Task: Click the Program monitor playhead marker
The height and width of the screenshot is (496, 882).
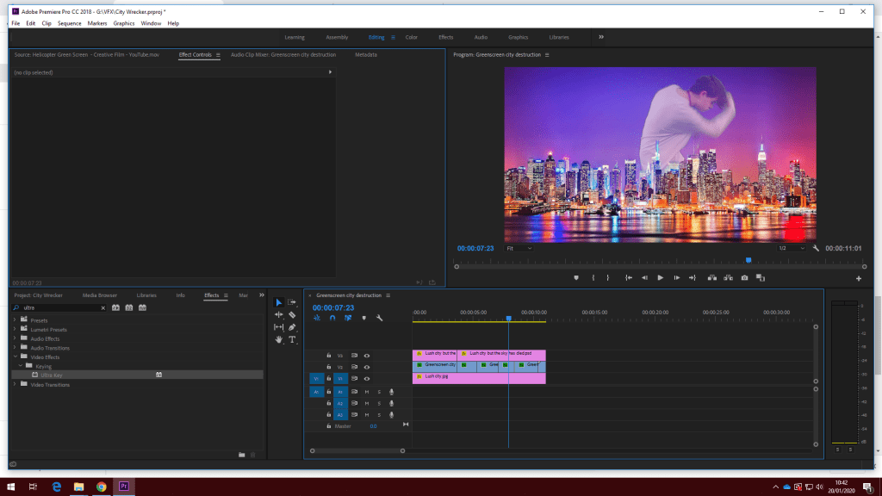Action: pos(748,260)
